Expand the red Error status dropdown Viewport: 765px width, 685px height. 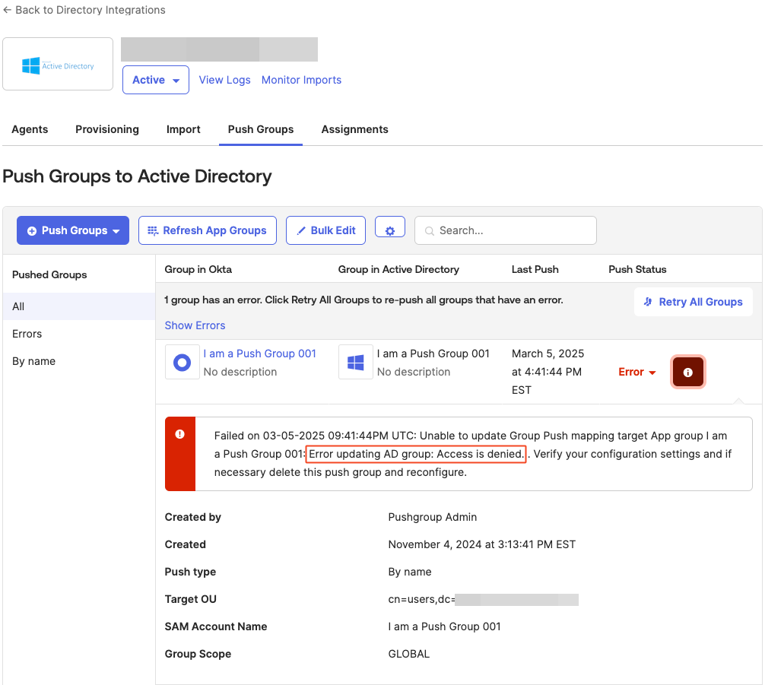(637, 372)
